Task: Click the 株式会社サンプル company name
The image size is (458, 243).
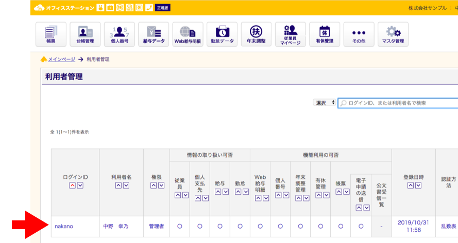Action: click(428, 8)
